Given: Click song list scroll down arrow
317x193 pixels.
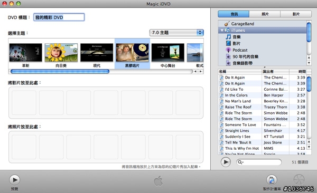Looking at the screenshot, I should [x=309, y=147].
